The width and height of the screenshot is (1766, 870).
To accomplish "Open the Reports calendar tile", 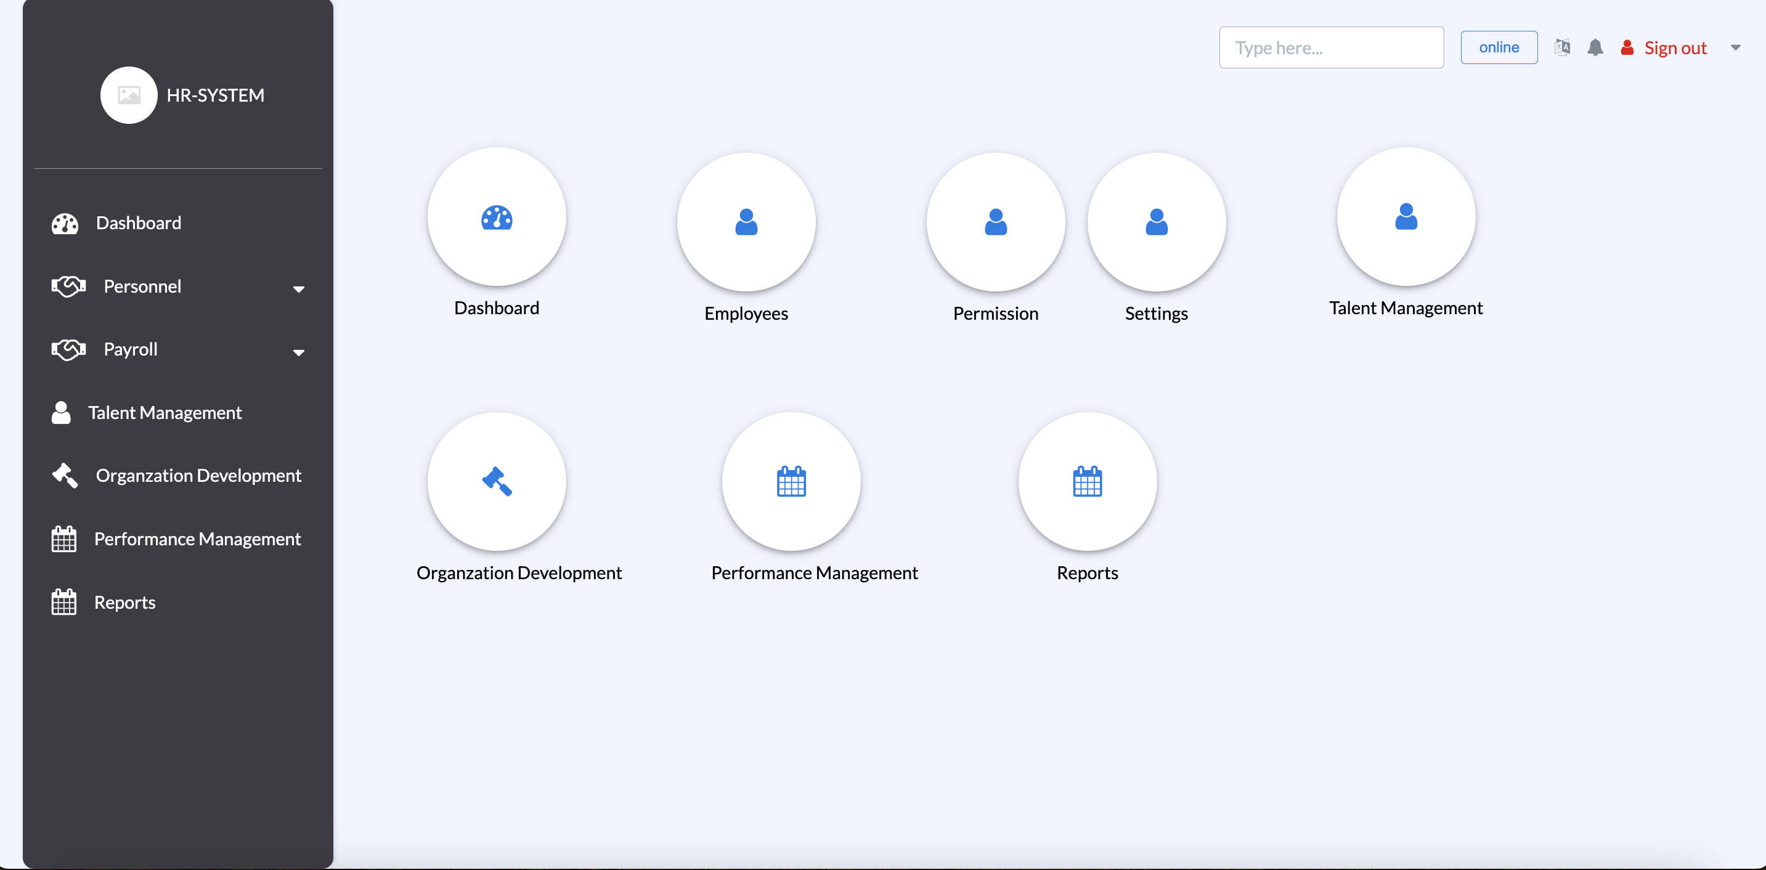I will pos(1088,482).
